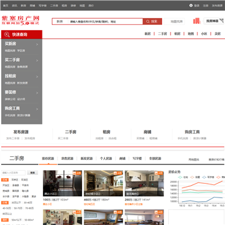The width and height of the screenshot is (225, 225).
Task: Click 装修公司 under 要装修
Action: pyautogui.click(x=10, y=99)
